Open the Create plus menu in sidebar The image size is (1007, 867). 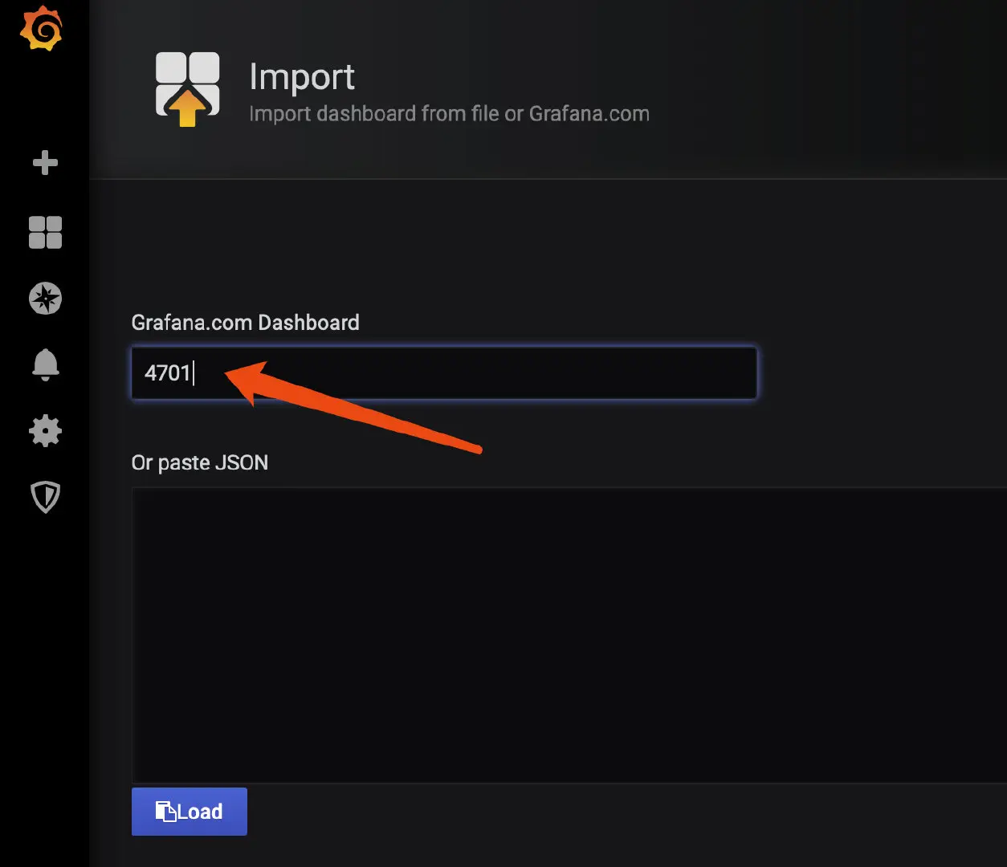(x=45, y=163)
